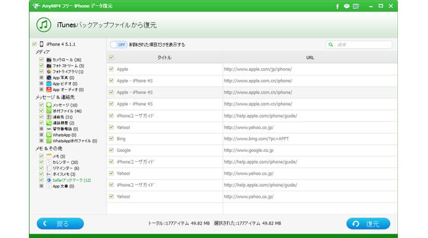
Task: Click the App 文書 document icon
Action: coord(49,186)
